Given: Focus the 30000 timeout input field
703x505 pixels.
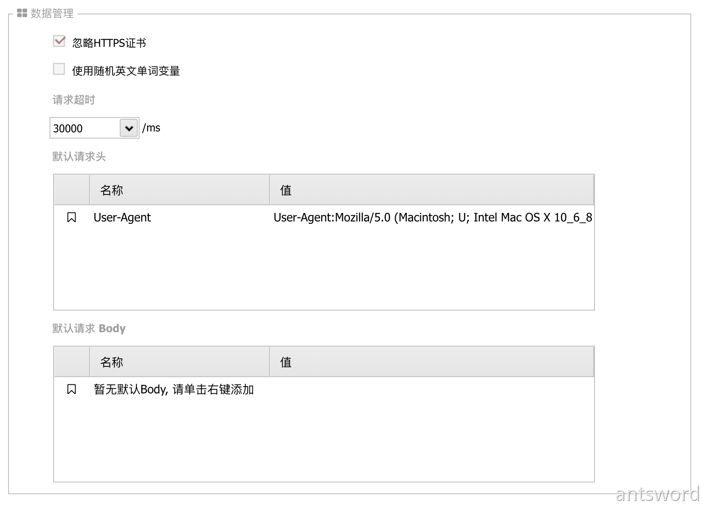Looking at the screenshot, I should point(85,128).
